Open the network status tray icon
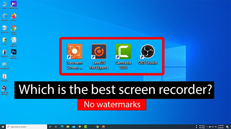 pos(213,127)
